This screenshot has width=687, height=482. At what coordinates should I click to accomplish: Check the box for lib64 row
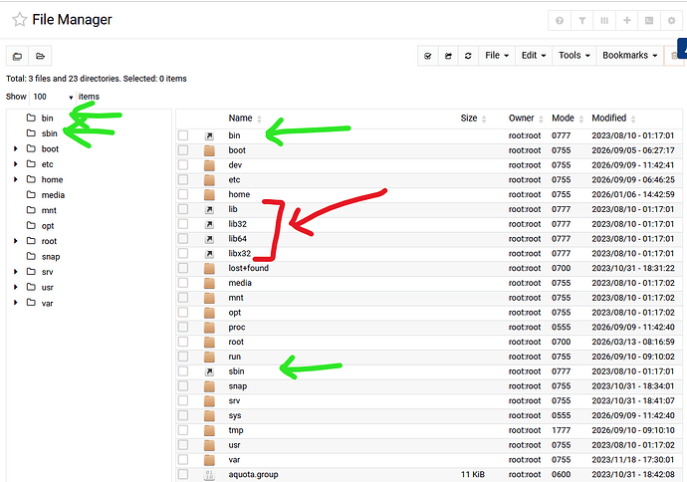(x=183, y=238)
